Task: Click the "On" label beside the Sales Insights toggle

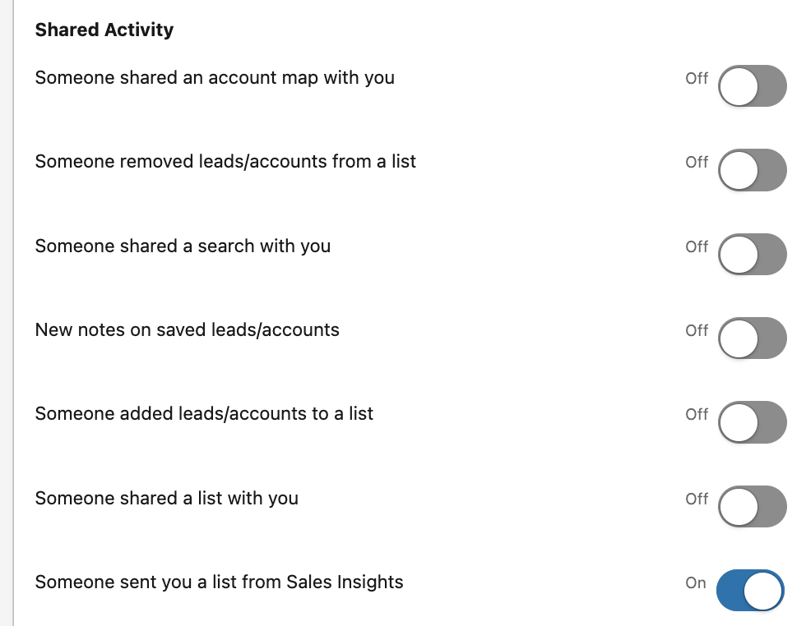Action: [x=695, y=582]
